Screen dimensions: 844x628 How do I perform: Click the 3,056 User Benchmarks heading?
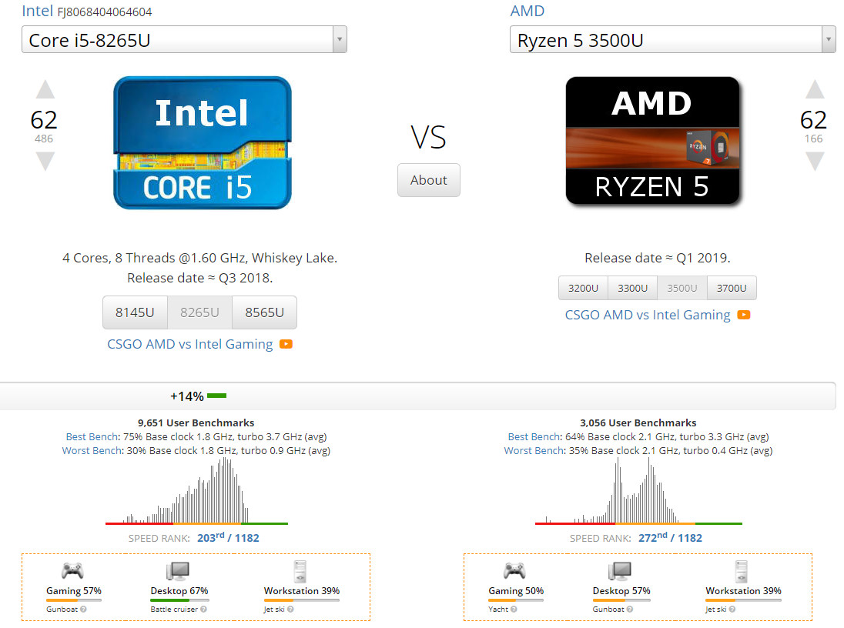click(x=638, y=423)
